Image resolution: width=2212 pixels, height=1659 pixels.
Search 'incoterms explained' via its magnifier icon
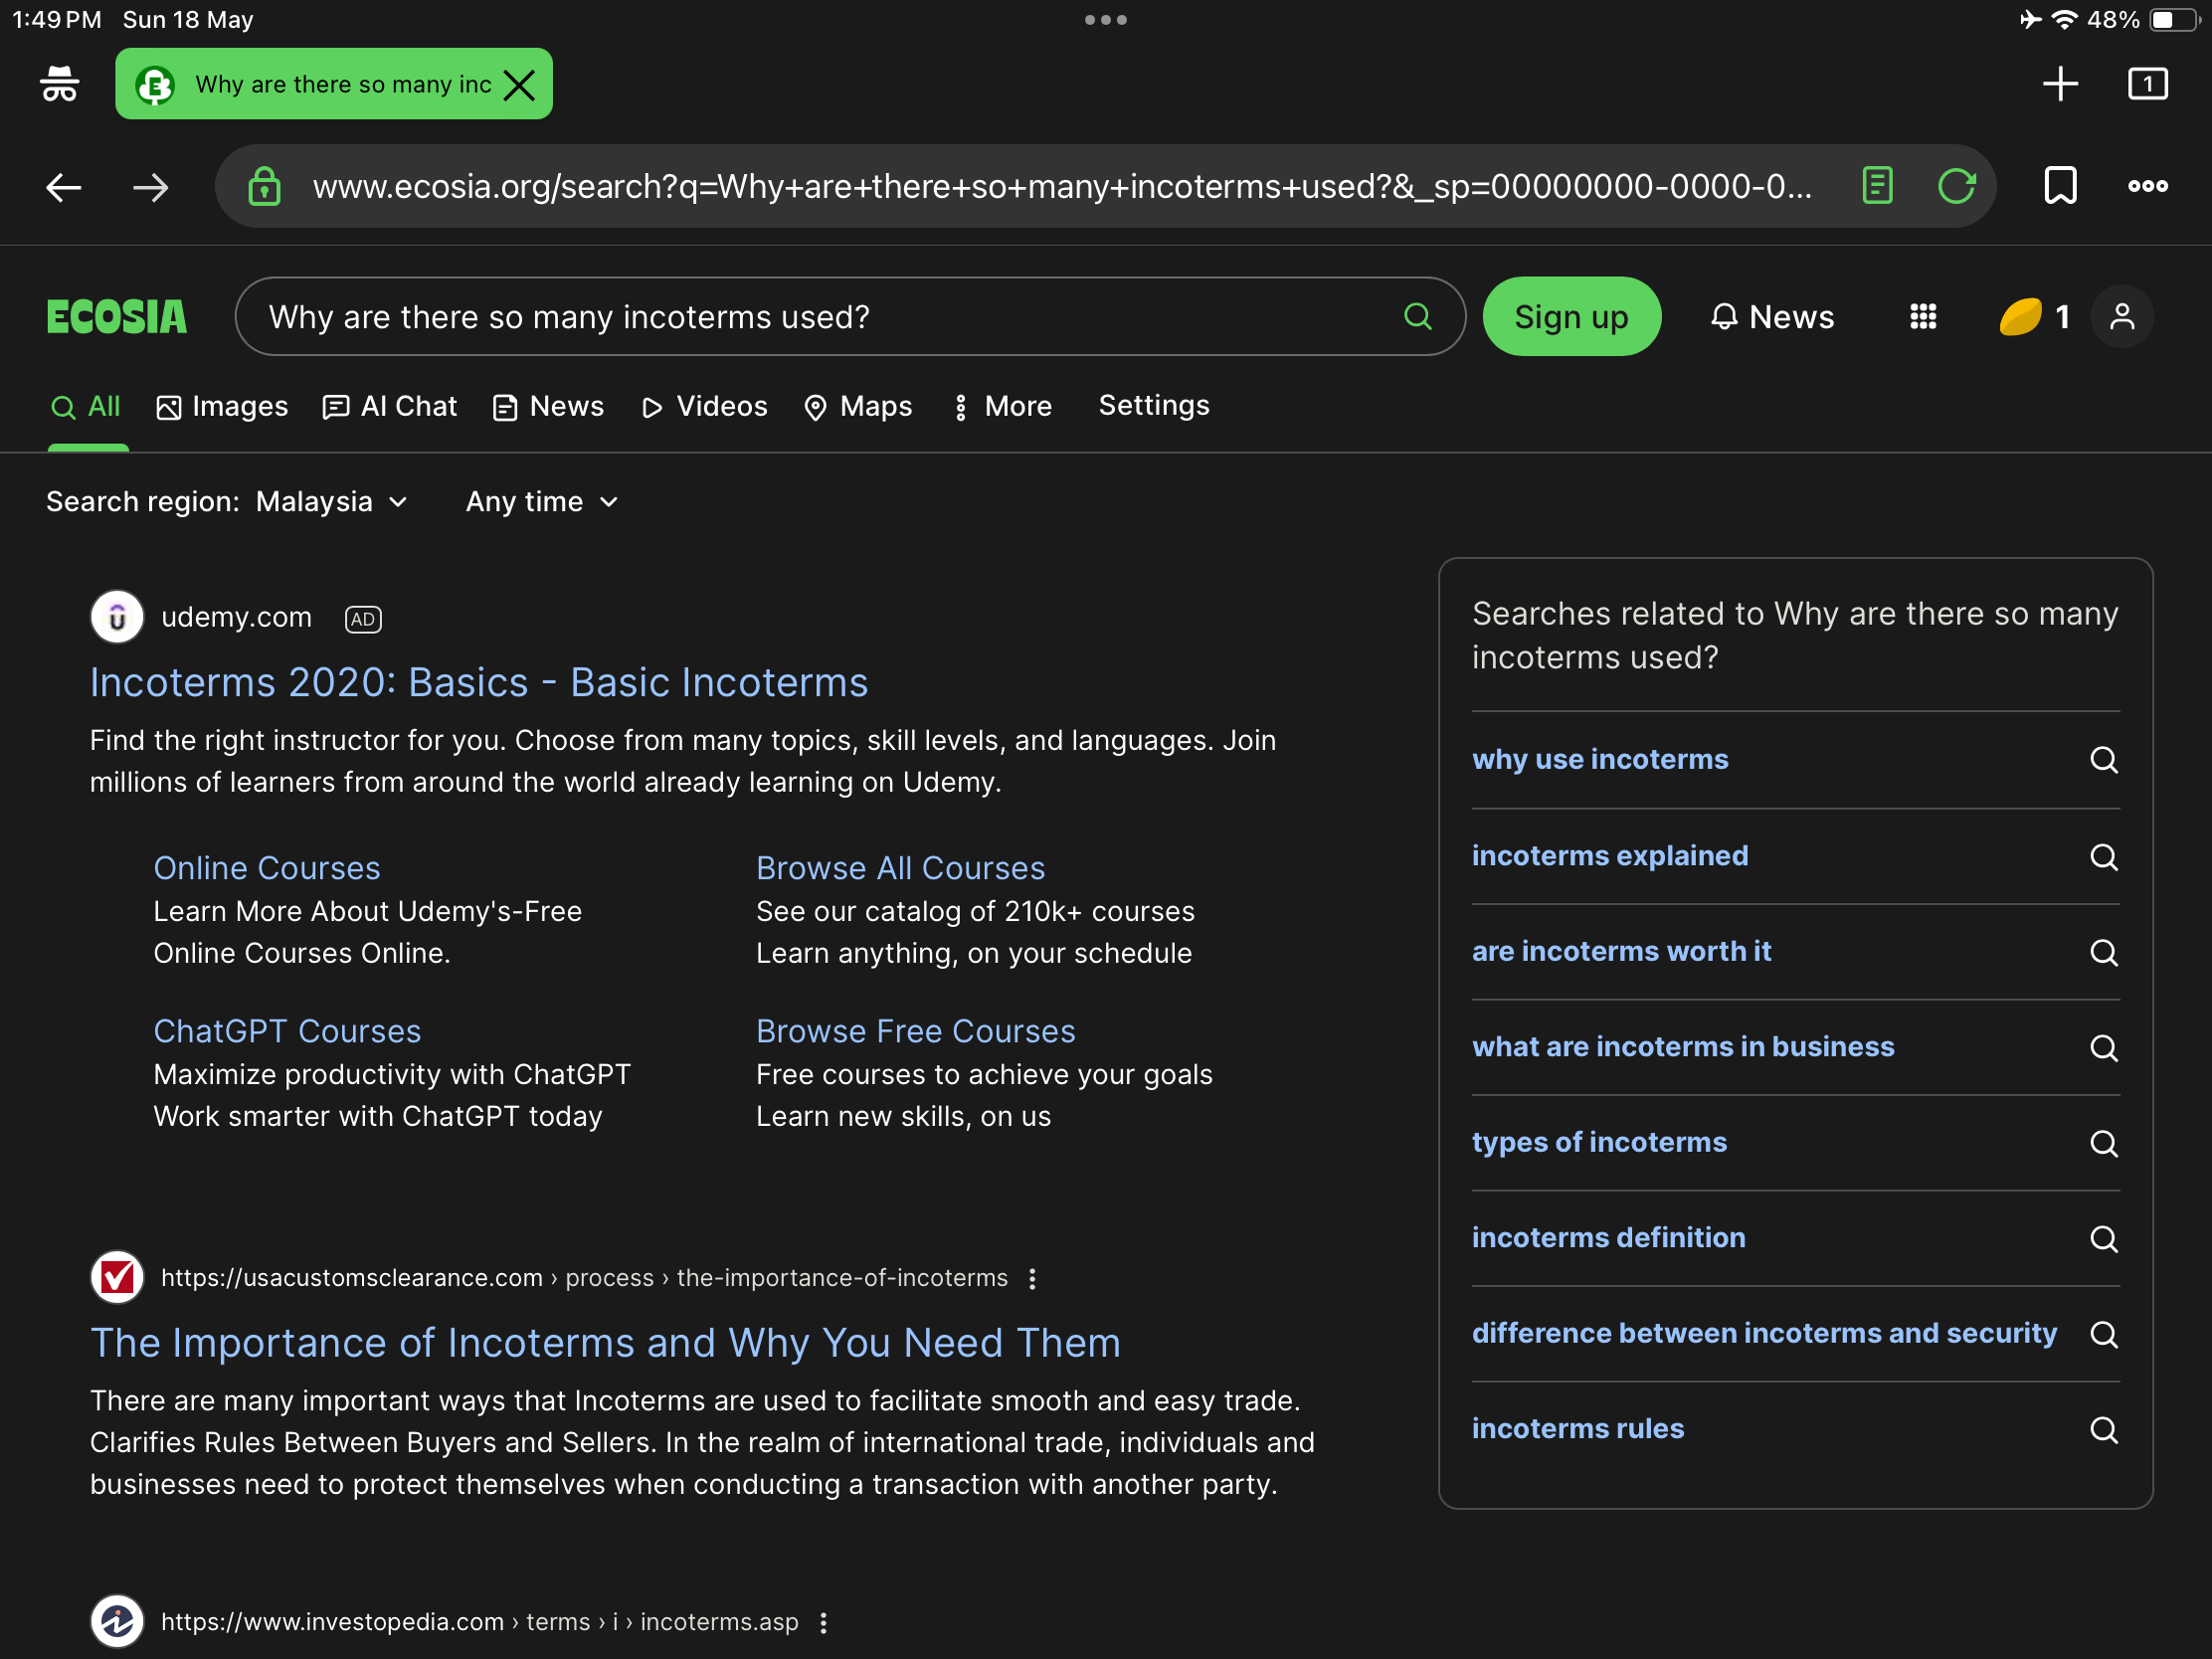[2103, 857]
